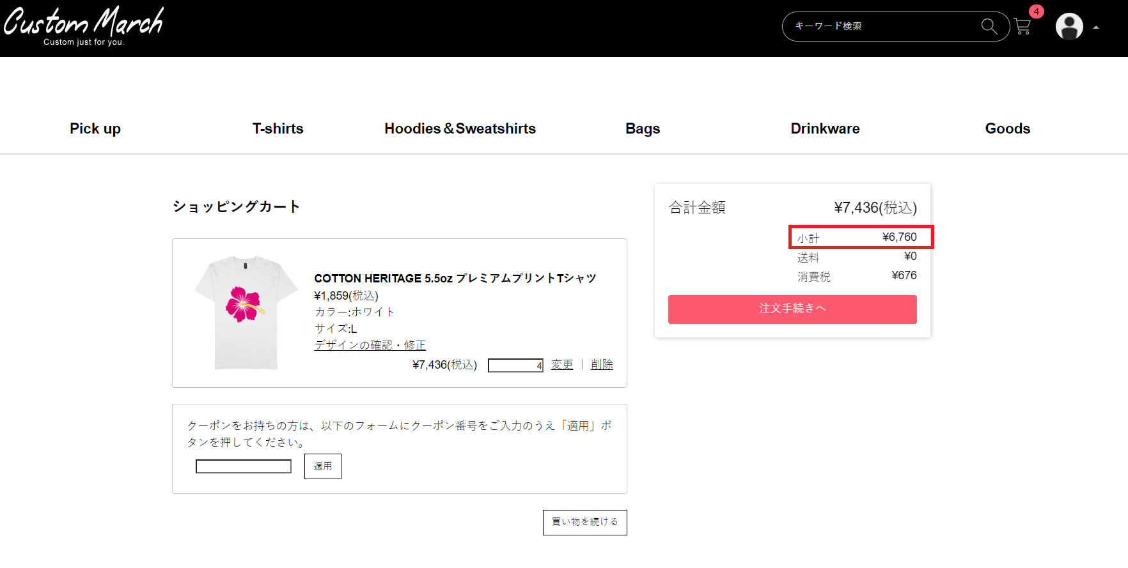This screenshot has height=568, width=1128.
Task: Click 変更 to update quantity
Action: point(562,365)
